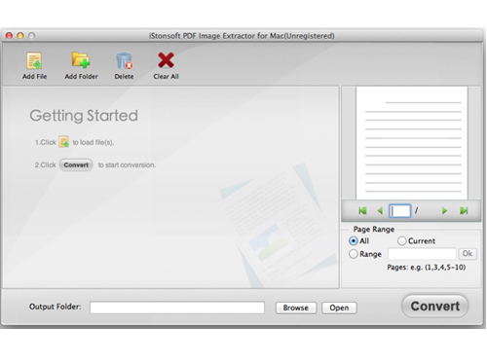Screen dimensions: 487x363
Task: Select the All page range option
Action: 354,241
